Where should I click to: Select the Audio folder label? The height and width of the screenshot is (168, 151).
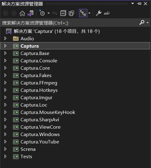[27, 39]
